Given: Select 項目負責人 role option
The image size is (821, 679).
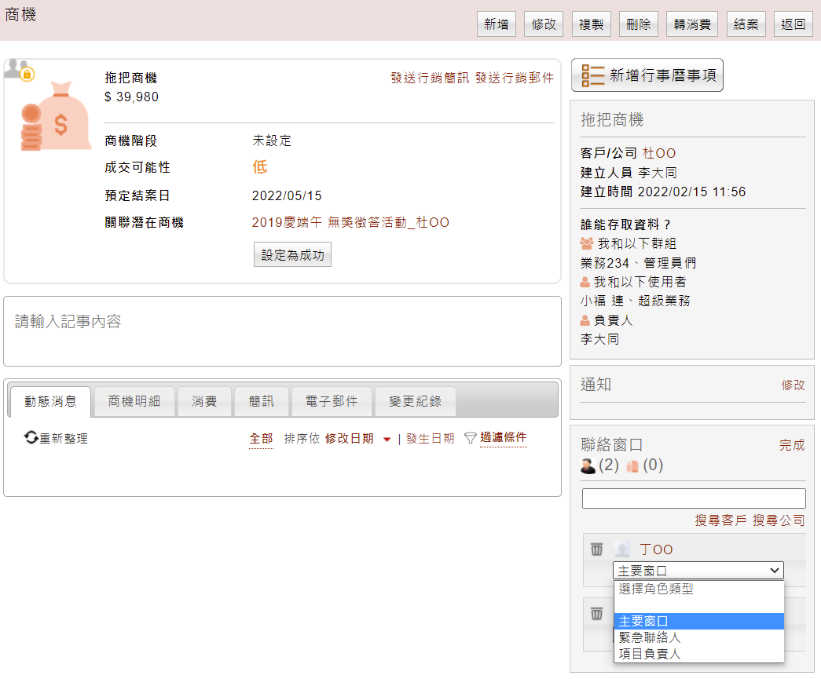Looking at the screenshot, I should tap(698, 654).
